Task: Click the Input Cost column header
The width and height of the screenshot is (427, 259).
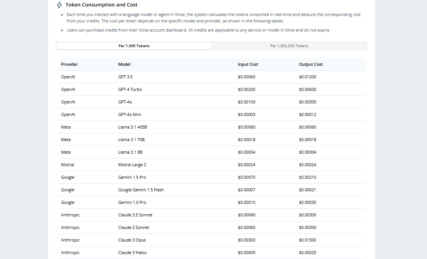Action: (248, 64)
